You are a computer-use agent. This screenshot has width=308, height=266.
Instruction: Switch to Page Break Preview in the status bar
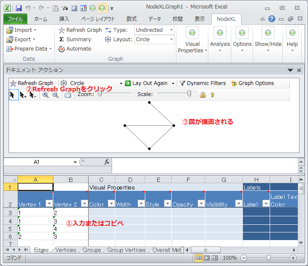click(215, 258)
